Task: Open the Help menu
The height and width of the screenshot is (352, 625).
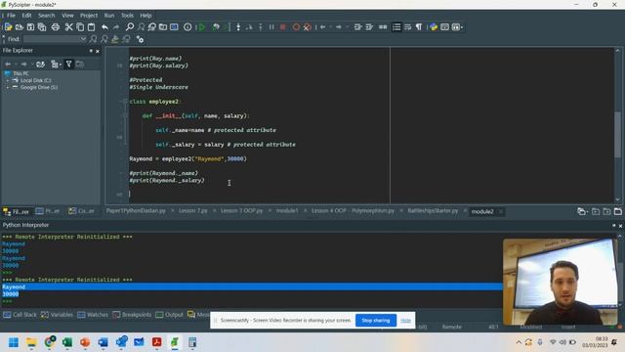Action: click(x=146, y=16)
